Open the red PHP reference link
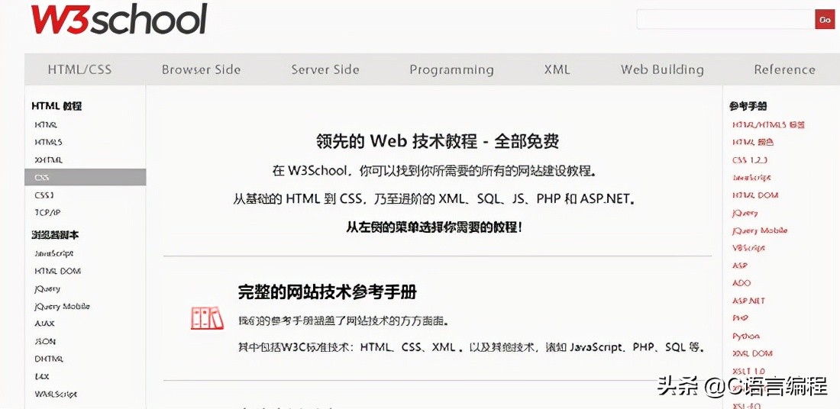840x409 pixels. [740, 318]
